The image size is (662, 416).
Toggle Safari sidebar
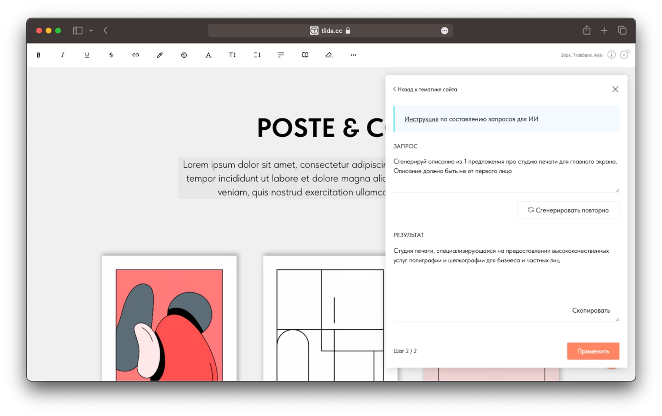click(78, 30)
